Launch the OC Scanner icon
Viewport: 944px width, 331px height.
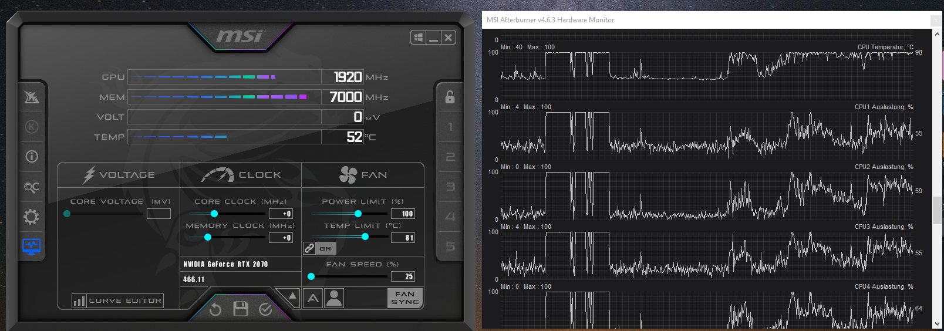coord(31,187)
